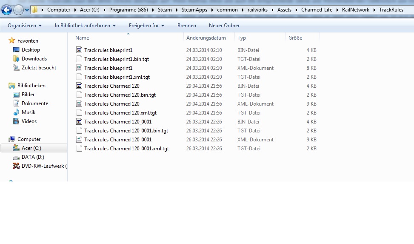
Task: Open the Organisieren menu
Action: coord(25,26)
